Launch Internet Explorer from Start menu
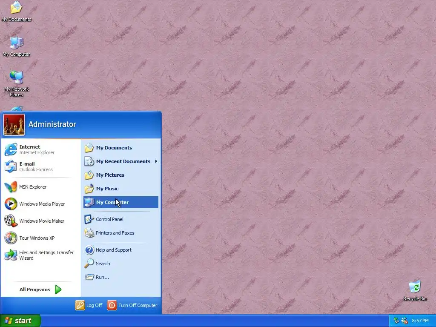 pos(40,149)
